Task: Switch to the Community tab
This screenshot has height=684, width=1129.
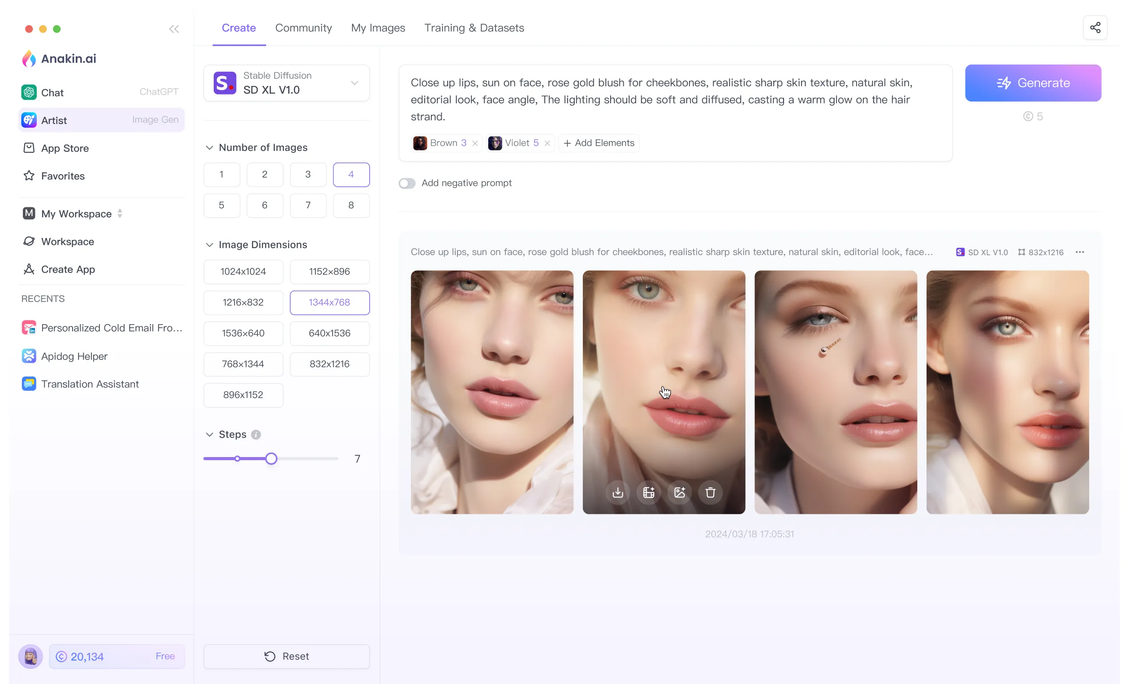Action: point(303,27)
